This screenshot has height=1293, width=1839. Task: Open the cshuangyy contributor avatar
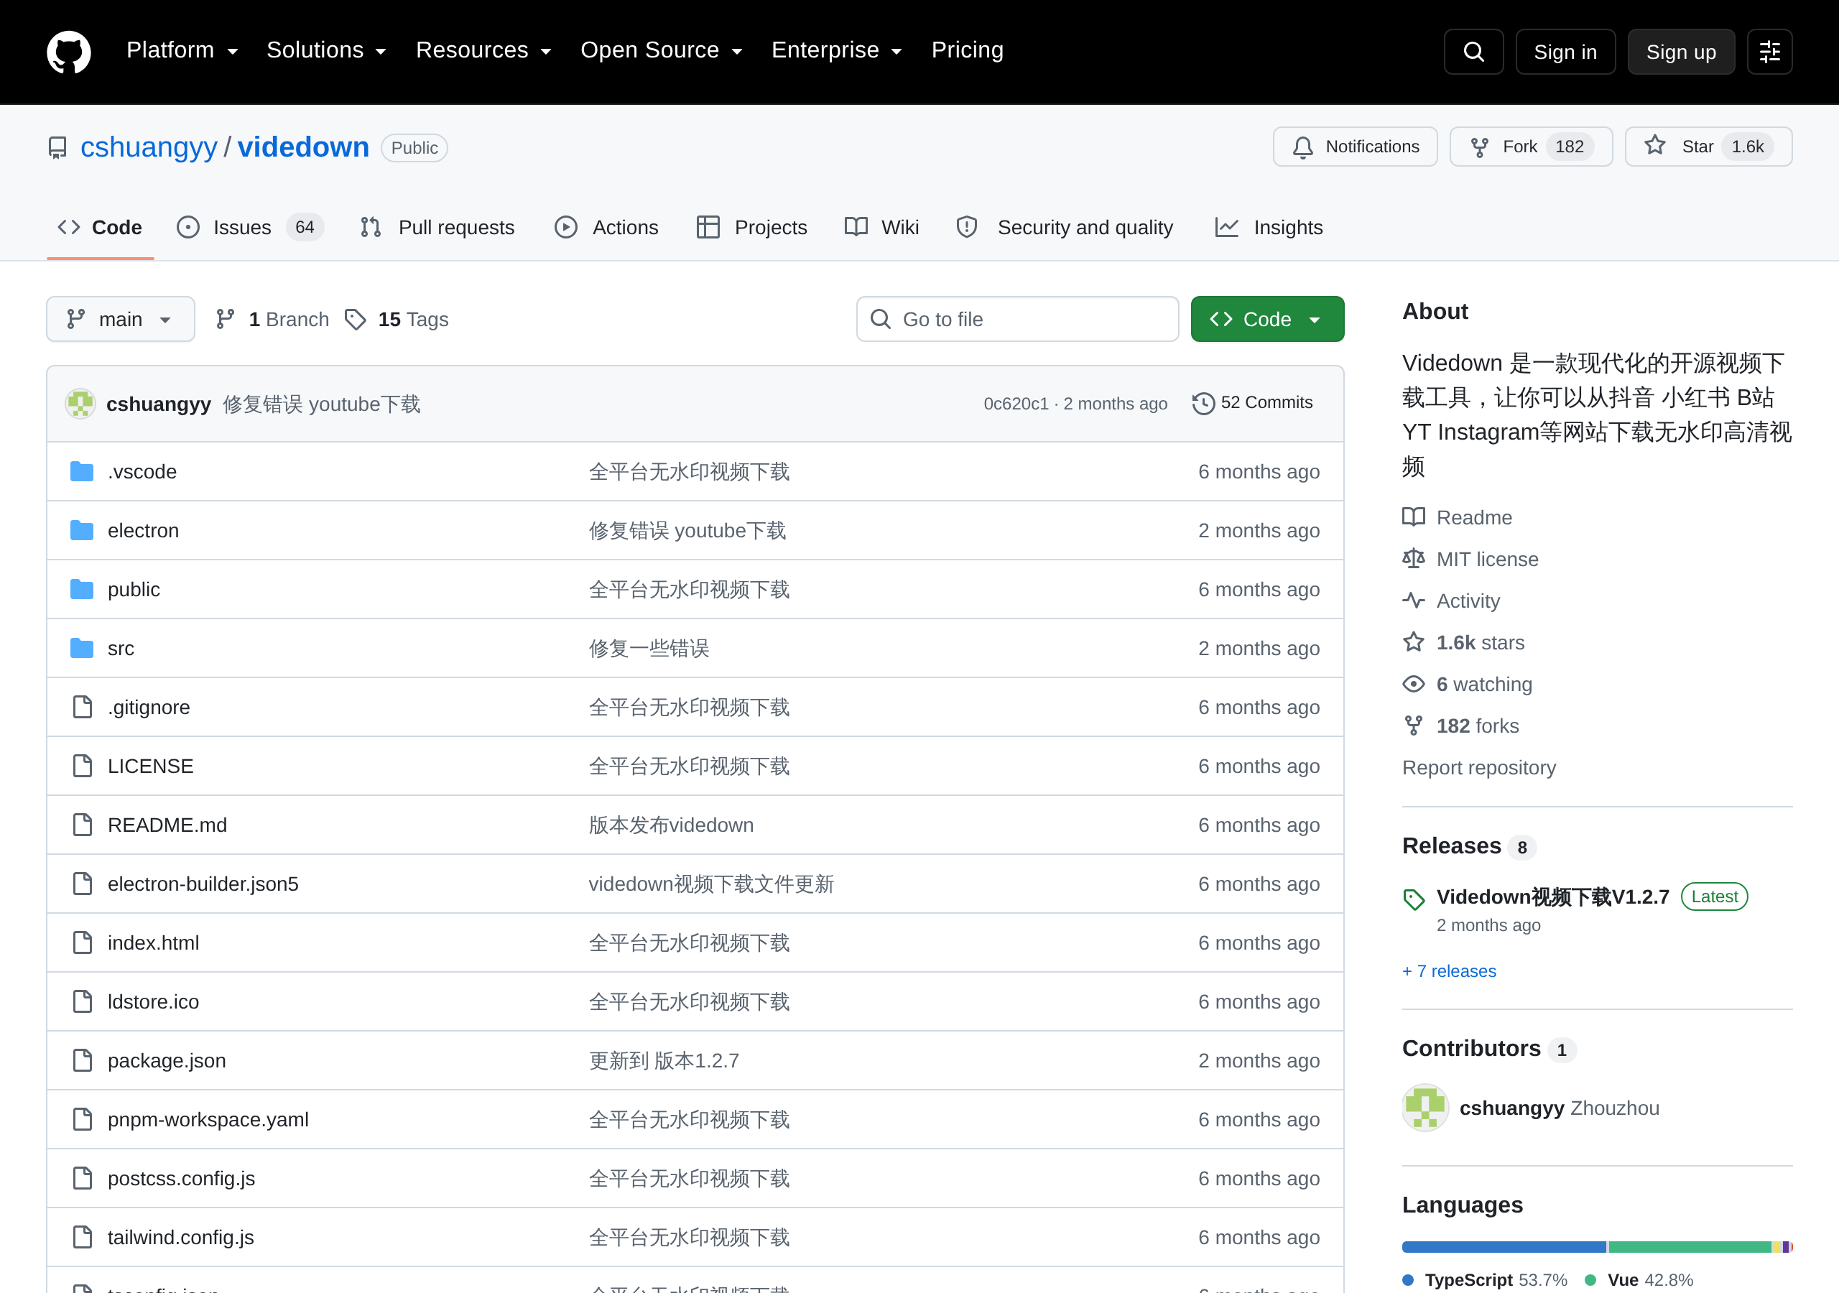point(1426,1108)
